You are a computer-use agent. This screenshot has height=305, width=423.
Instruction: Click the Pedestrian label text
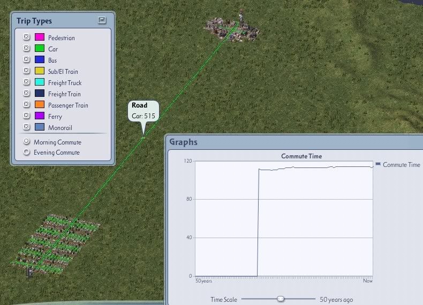(x=62, y=38)
